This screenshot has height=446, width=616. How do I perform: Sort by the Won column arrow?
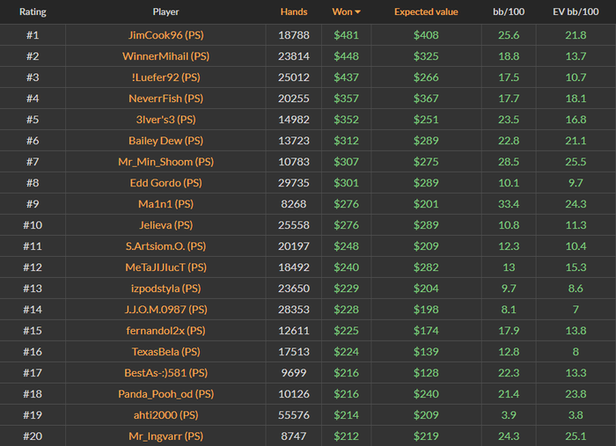(x=357, y=12)
